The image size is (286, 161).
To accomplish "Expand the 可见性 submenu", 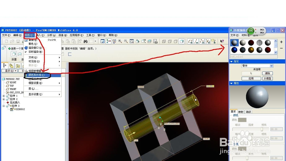I will tap(43, 61).
